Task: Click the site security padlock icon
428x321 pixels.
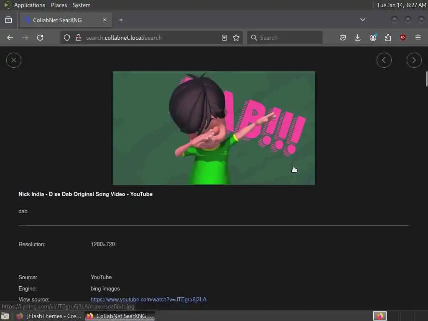Action: pos(79,38)
